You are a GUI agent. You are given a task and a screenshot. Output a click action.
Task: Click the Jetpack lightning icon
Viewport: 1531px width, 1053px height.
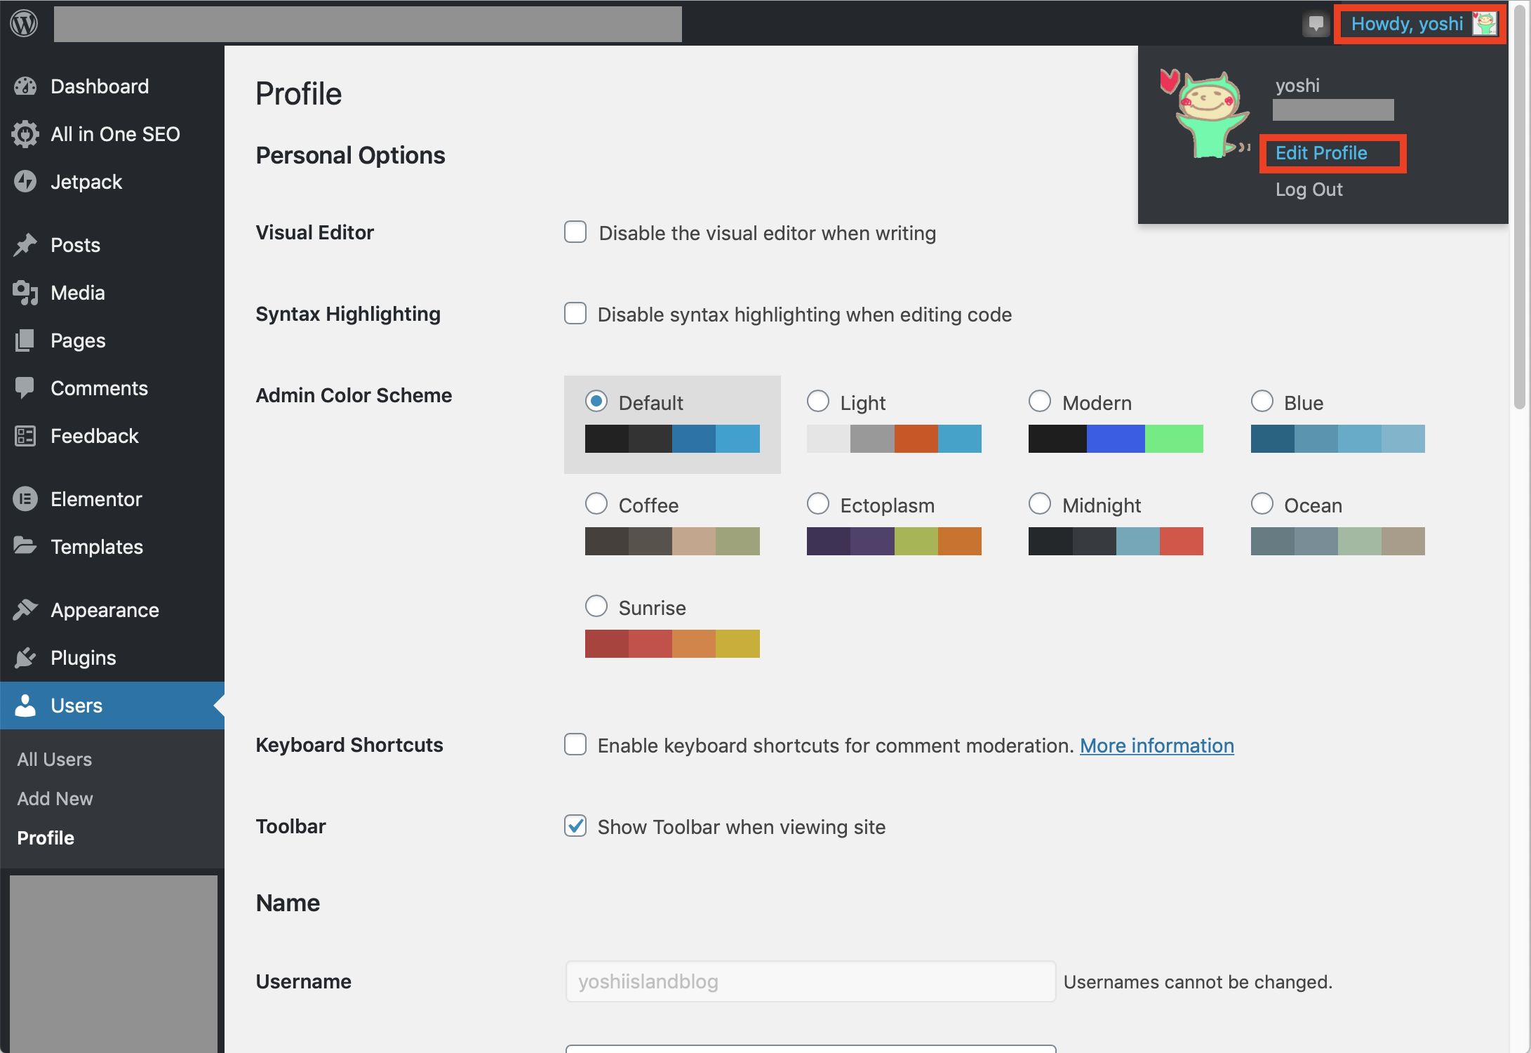click(x=25, y=182)
